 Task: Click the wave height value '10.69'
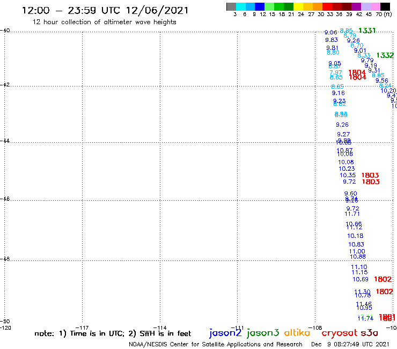point(361,279)
